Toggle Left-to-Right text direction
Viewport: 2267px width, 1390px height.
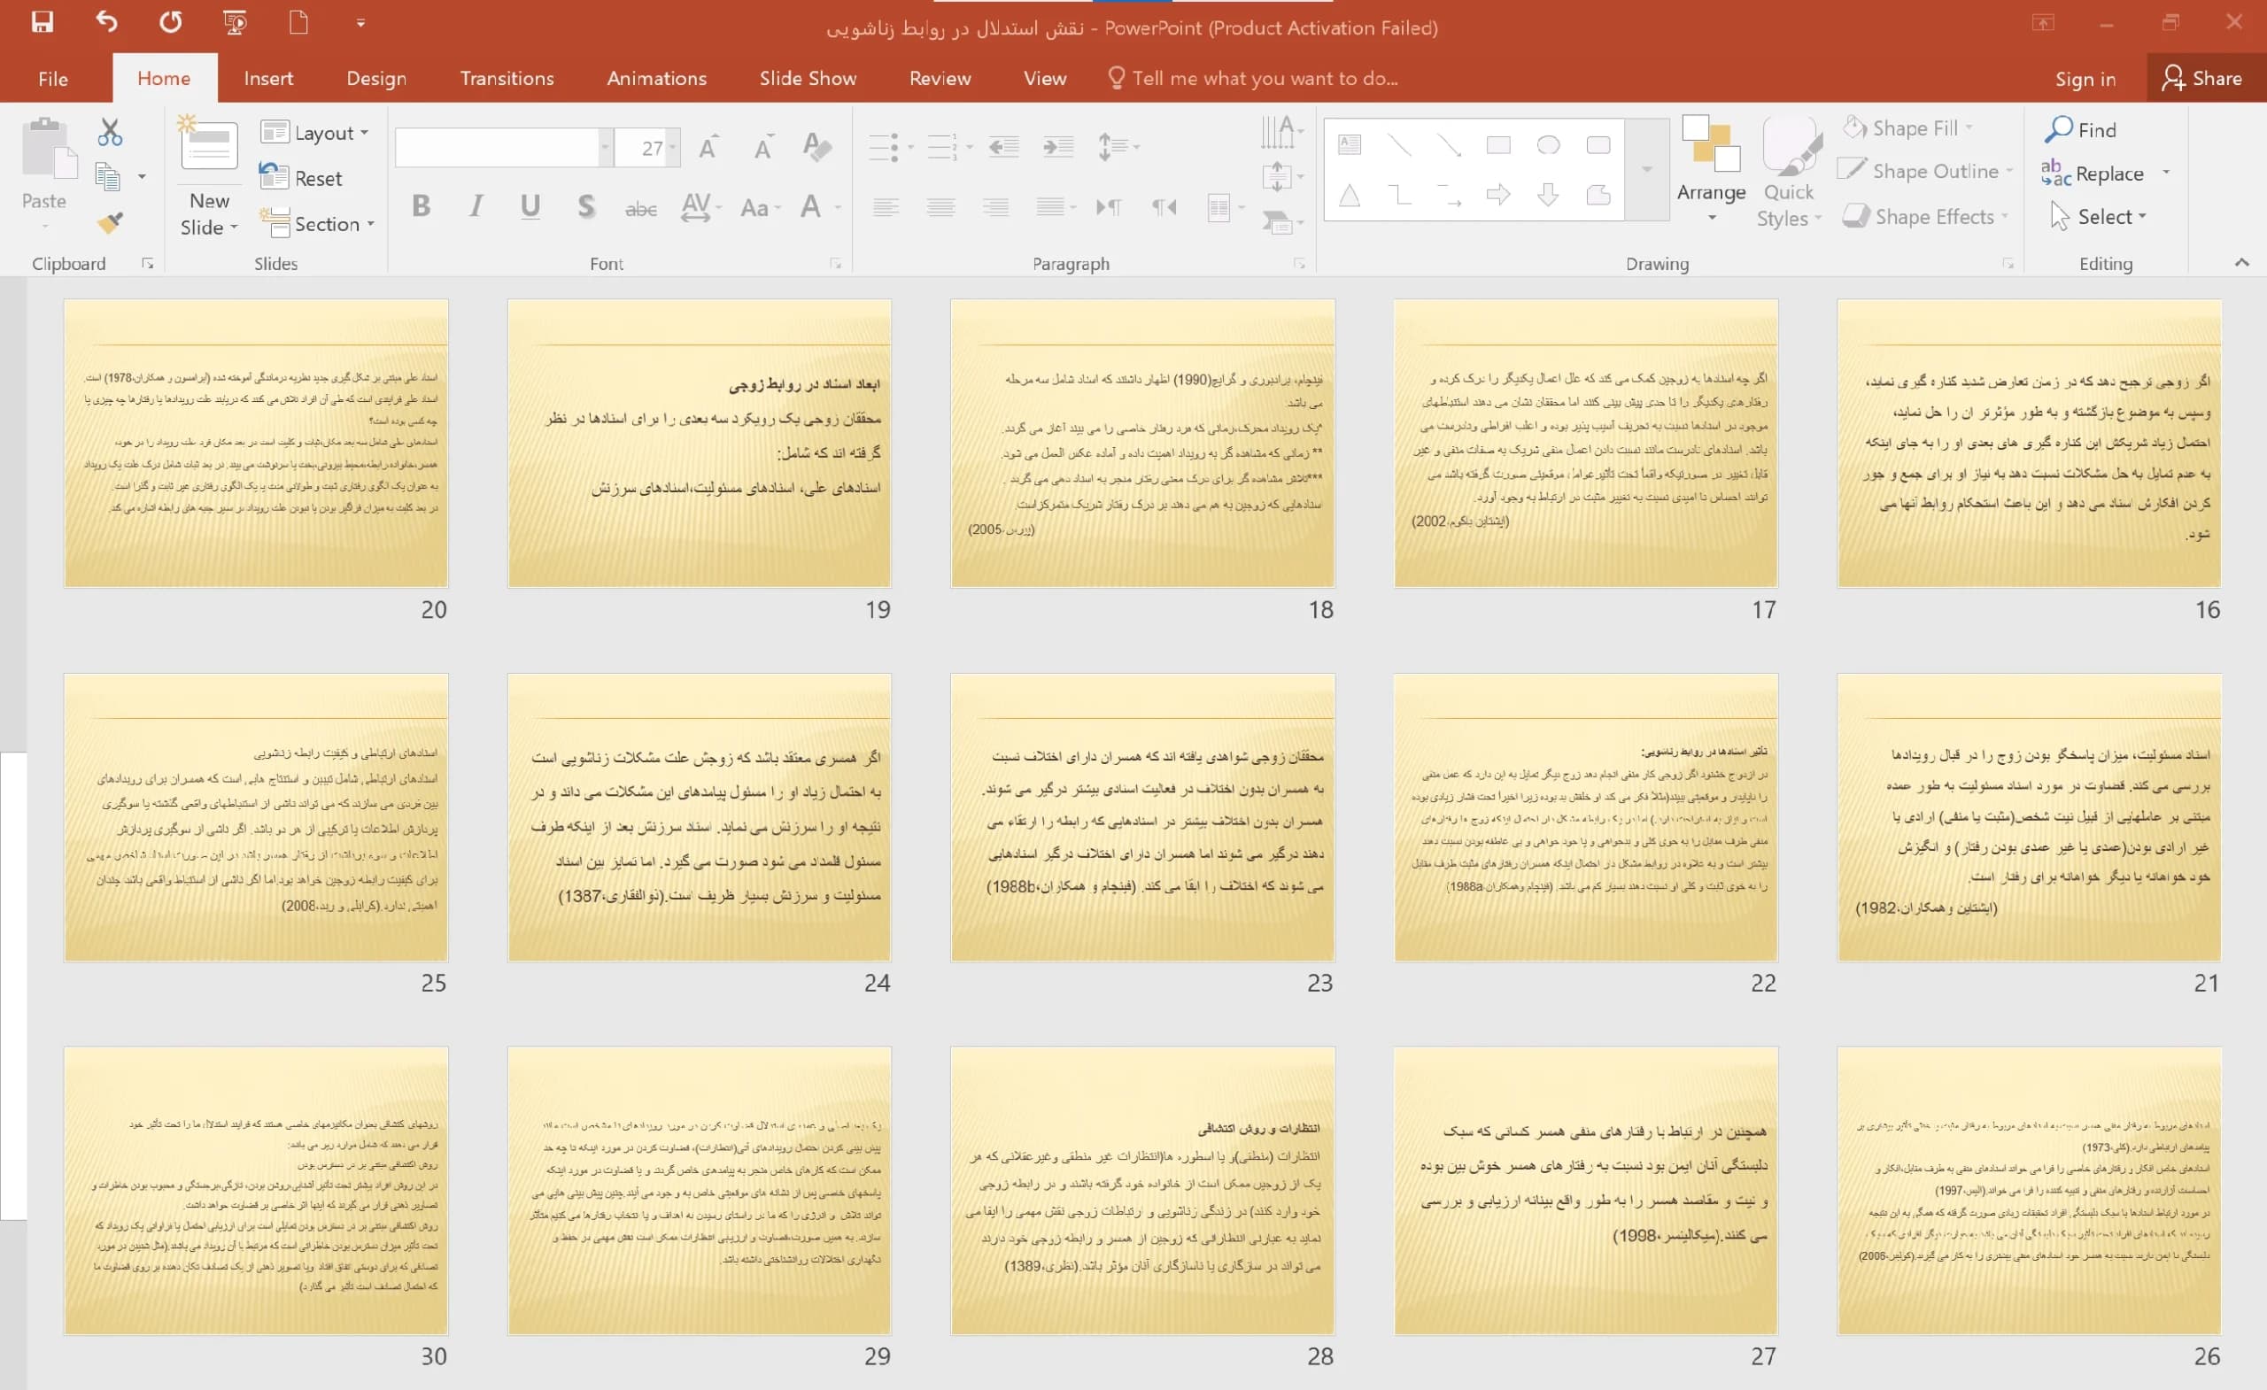1109,207
